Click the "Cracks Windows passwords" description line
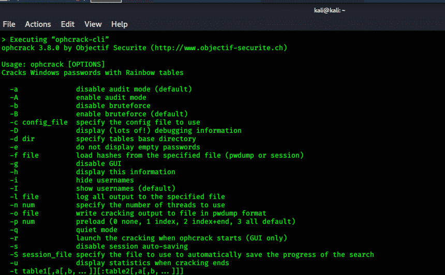 (93, 73)
